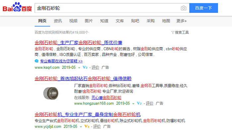Open the 无心磨金刚石砂轮 online service link

[x=106, y=97]
